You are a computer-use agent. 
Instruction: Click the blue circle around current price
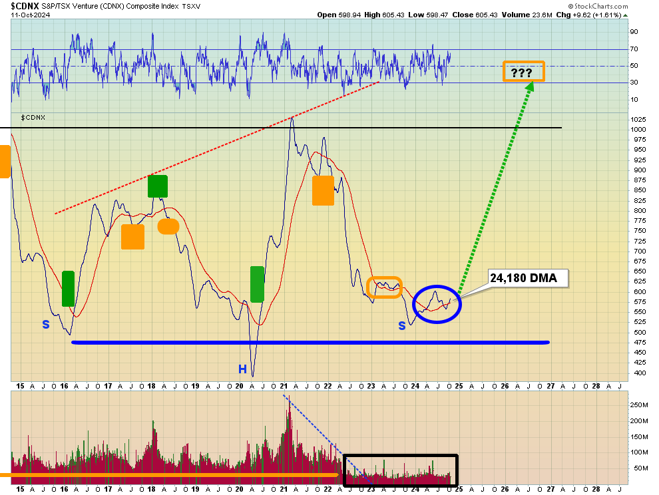(437, 304)
